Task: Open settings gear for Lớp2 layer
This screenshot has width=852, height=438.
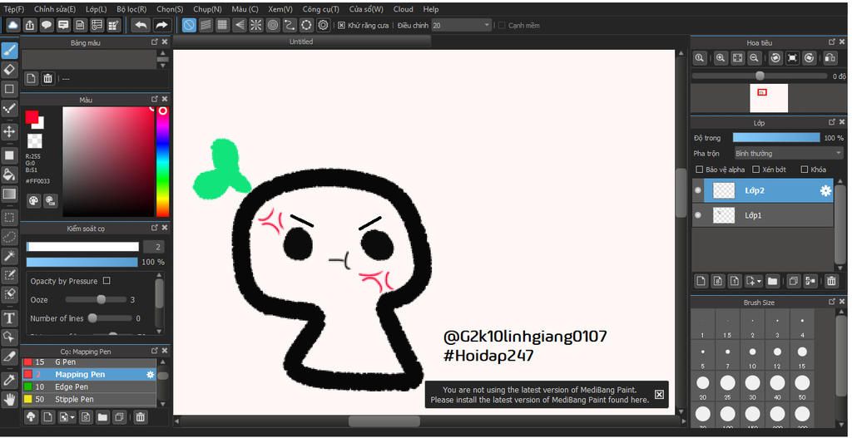Action: point(825,190)
